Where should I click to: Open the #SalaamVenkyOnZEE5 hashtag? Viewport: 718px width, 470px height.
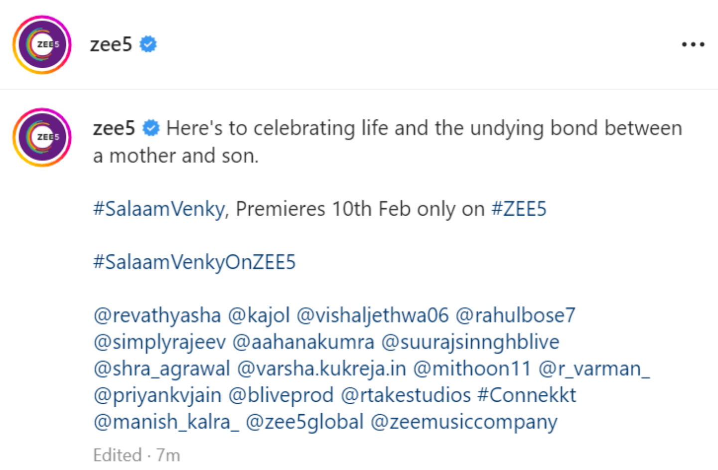(x=194, y=262)
